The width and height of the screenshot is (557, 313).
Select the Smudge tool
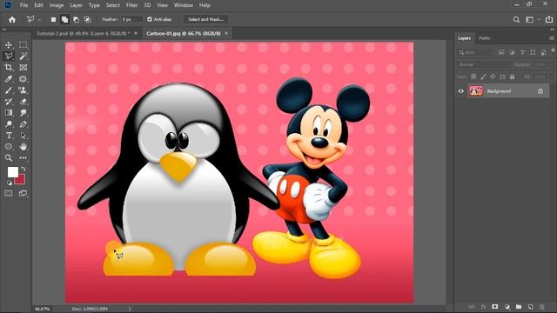pos(23,113)
